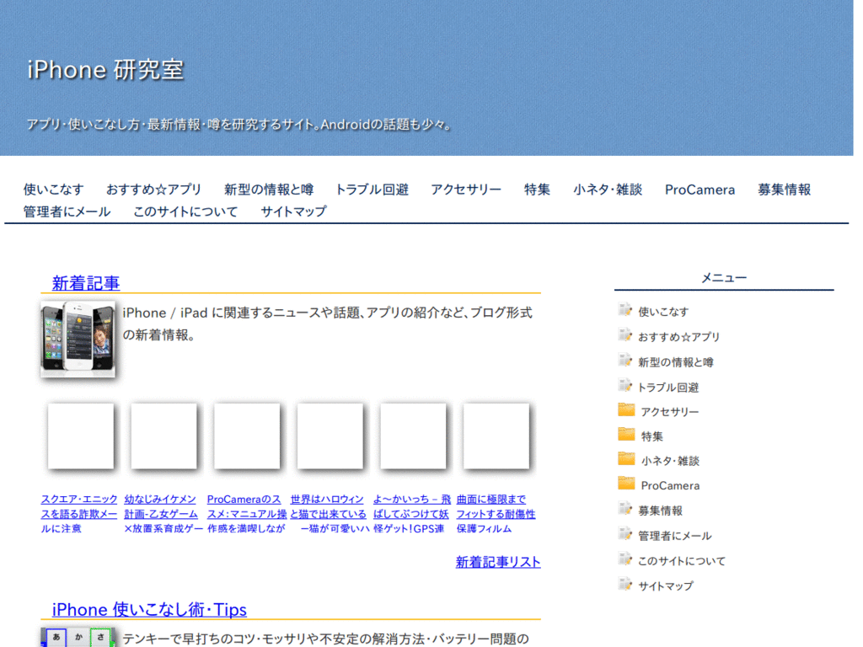Select 新型の情報と噂 in top navigation
863x647 pixels.
(269, 190)
